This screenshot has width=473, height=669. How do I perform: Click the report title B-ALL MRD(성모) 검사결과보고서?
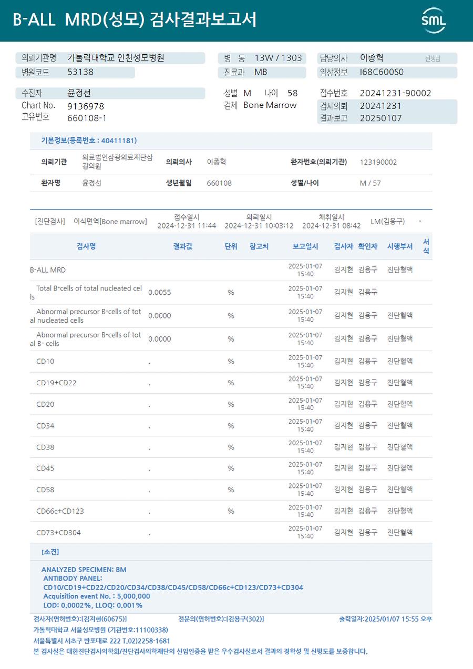pos(135,20)
